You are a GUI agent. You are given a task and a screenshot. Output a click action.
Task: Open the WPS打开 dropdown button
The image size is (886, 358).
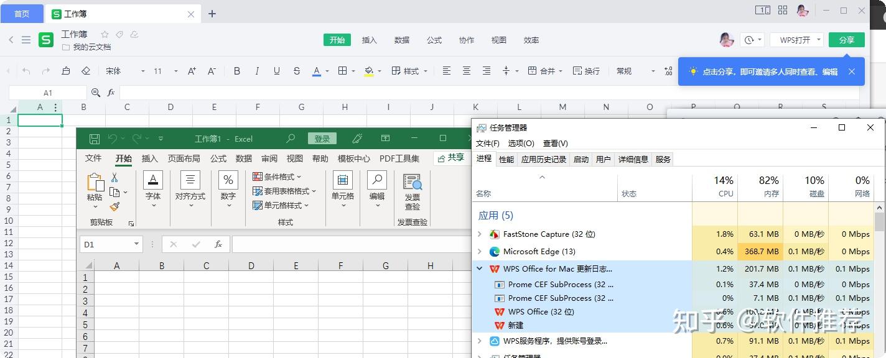point(797,40)
